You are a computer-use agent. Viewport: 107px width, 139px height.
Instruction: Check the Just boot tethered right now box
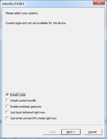pyautogui.click(x=7, y=112)
